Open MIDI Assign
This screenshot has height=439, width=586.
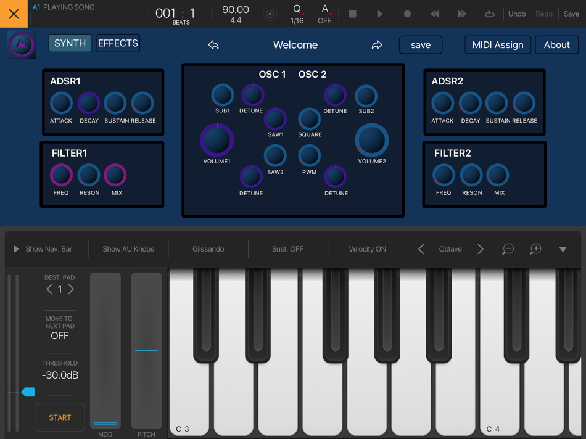[x=498, y=45]
